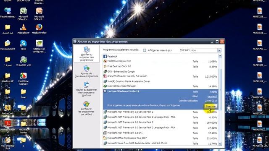Open Utilitaire de configuration desktop icon
269x151 pixels.
coord(39,46)
